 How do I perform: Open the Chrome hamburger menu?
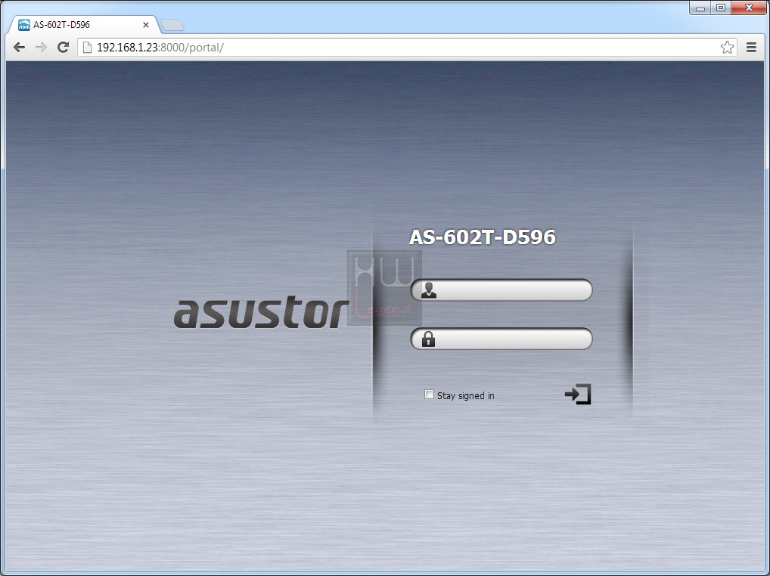click(751, 47)
